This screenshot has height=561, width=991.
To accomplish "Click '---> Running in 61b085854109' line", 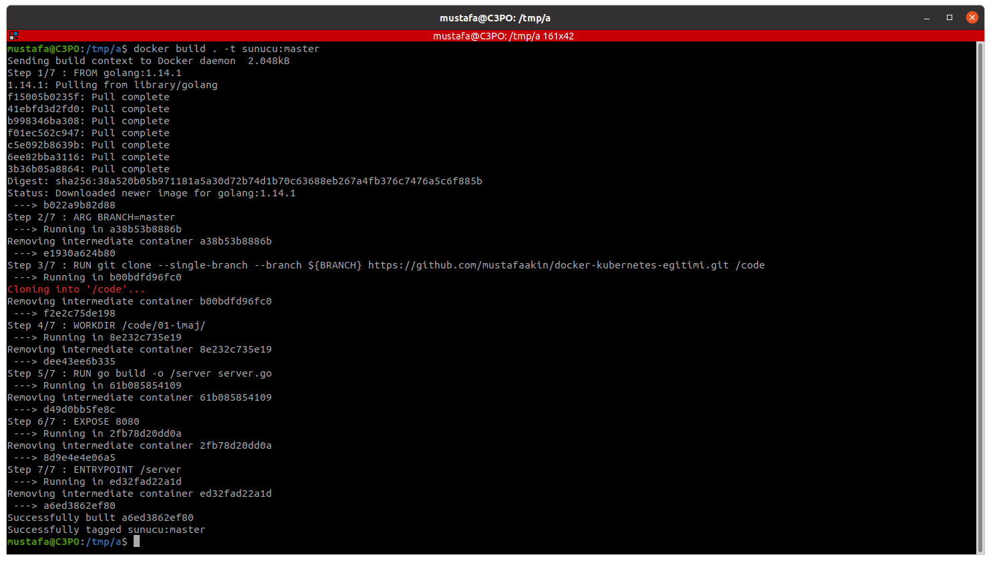I will [98, 385].
